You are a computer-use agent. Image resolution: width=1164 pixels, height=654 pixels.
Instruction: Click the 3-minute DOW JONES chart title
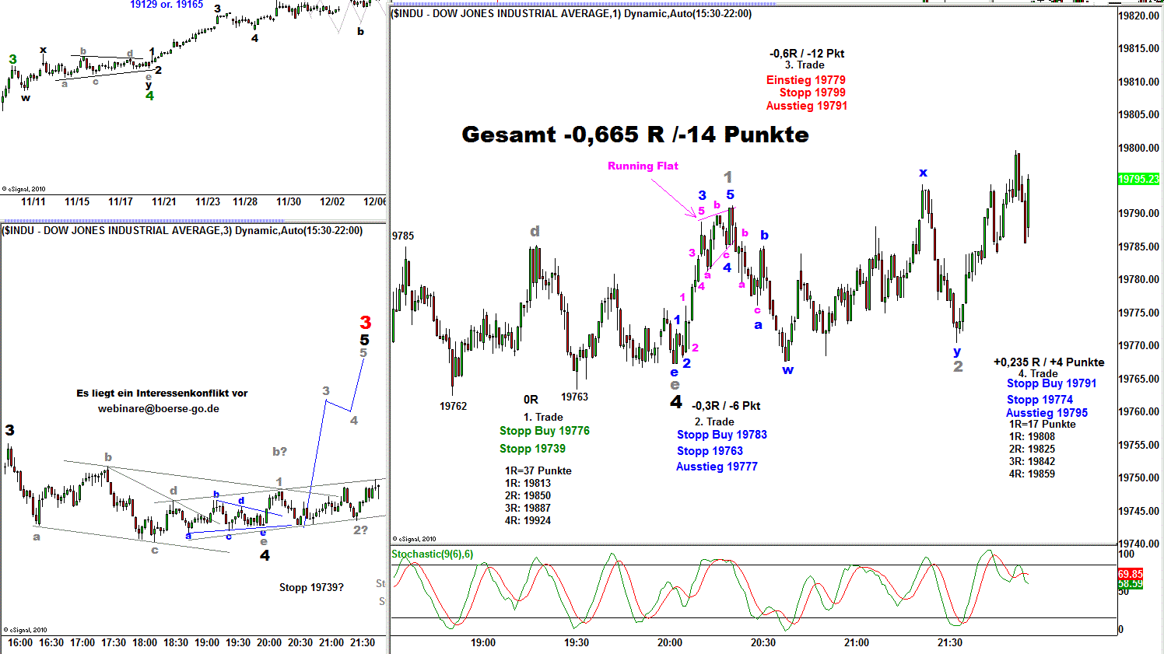pyautogui.click(x=182, y=230)
